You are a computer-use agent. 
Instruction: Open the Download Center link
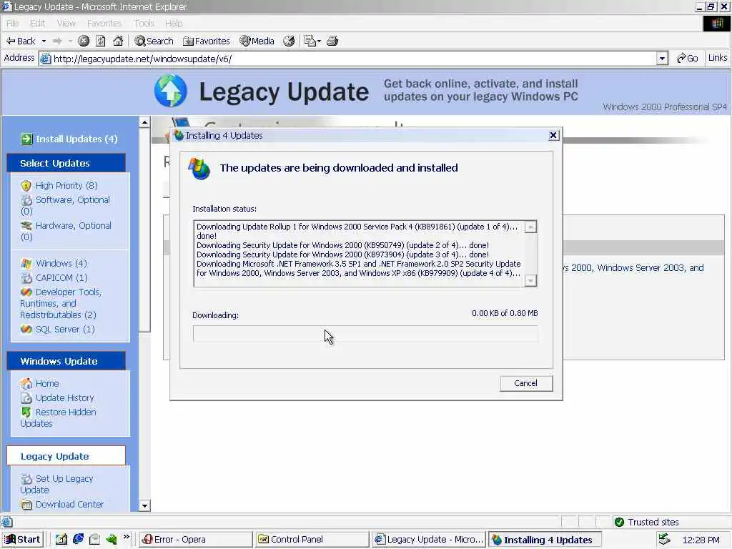click(69, 504)
